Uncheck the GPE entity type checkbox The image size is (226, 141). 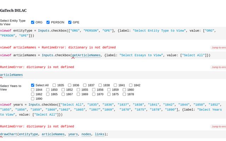click(70, 22)
